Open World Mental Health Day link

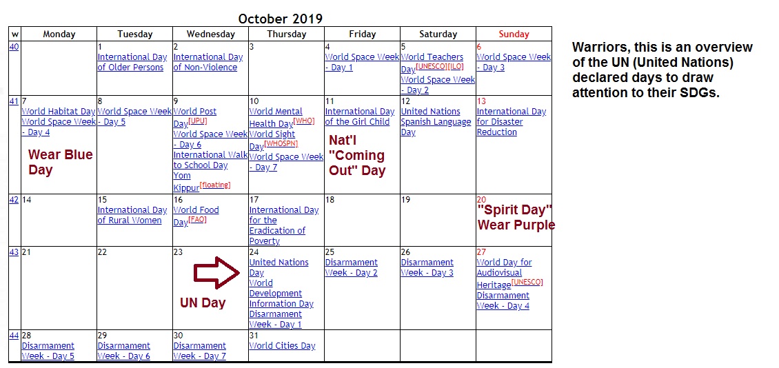pyautogui.click(x=276, y=118)
